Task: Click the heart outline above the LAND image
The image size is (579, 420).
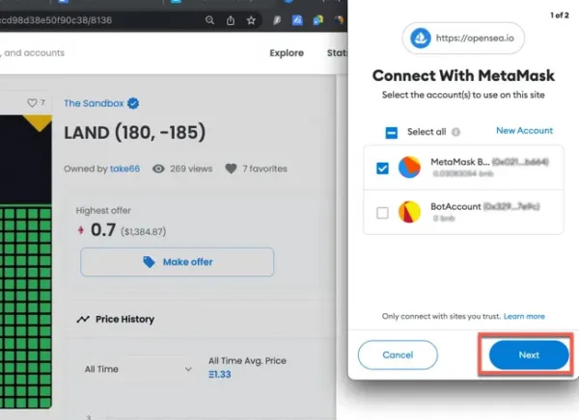Action: 32,103
